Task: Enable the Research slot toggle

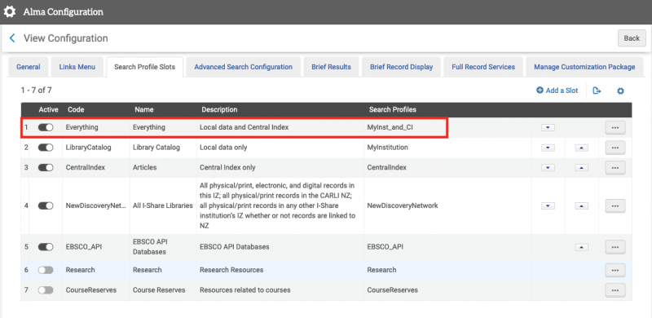Action: point(46,270)
